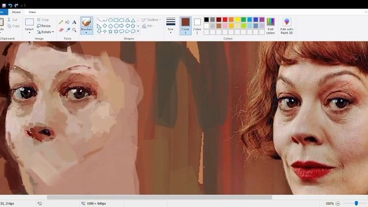The height and width of the screenshot is (207, 368).
Task: Click the Redo arrow icon
Action: [x=16, y=5]
